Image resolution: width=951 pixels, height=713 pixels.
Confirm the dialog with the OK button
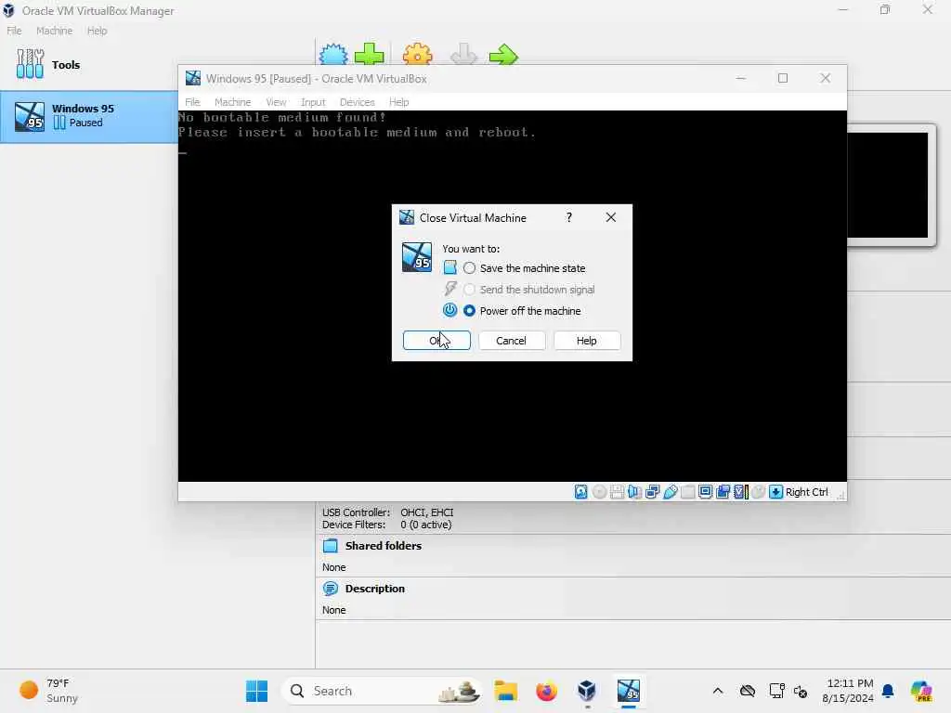[436, 340]
